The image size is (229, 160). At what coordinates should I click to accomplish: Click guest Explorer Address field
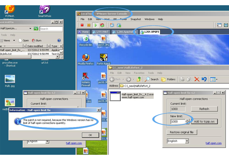click(174, 86)
